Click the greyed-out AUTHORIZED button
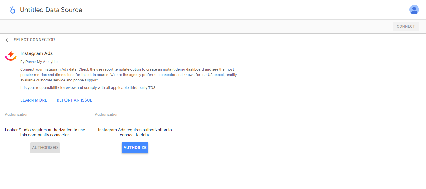Viewport: 426px width, 189px height. [x=45, y=148]
